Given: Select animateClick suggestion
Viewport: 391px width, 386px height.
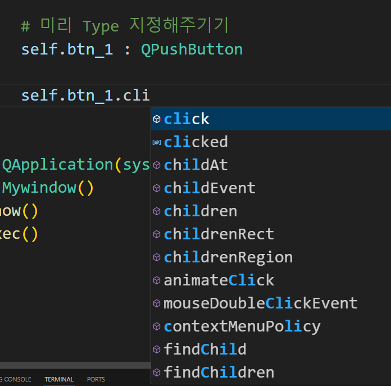Looking at the screenshot, I should (271, 280).
